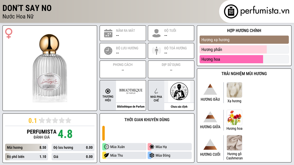Click the Hương xạ hương accord bar
This screenshot has width=294, height=165.
pyautogui.click(x=244, y=40)
